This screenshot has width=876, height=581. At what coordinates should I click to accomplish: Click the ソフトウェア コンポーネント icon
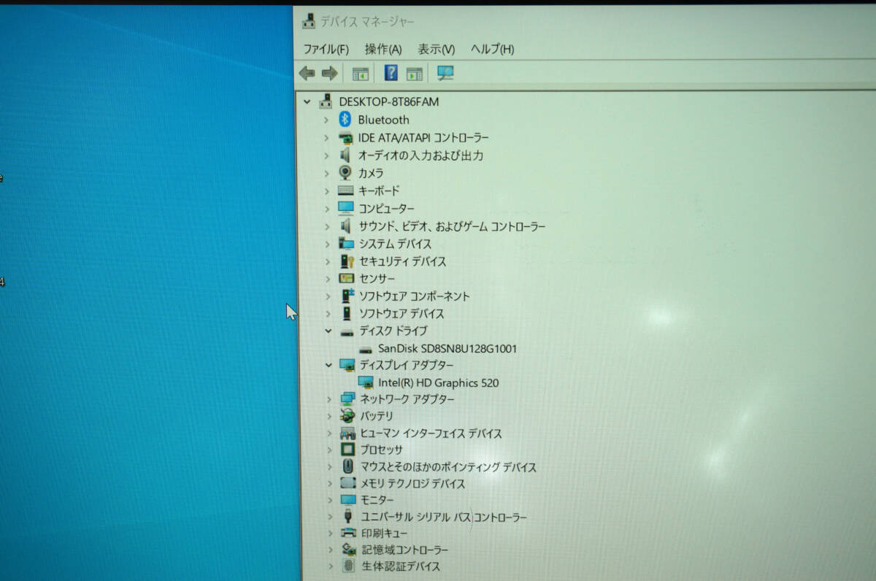point(347,296)
